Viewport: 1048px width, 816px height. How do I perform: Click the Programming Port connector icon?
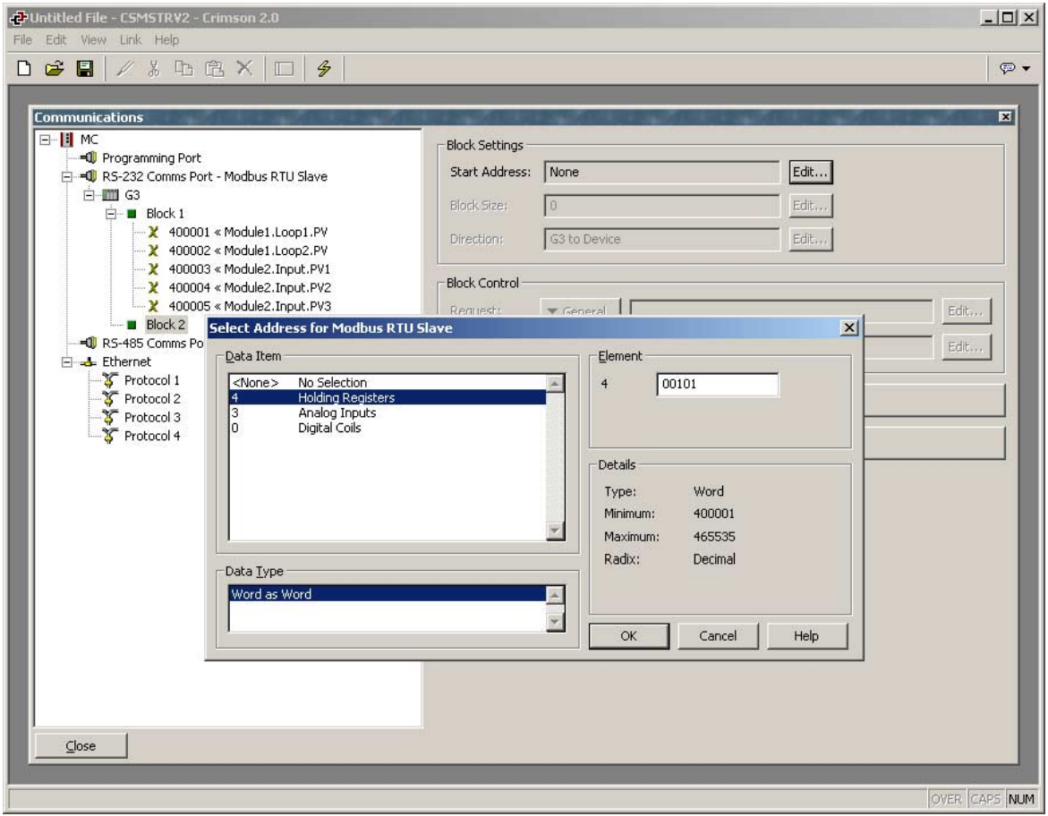tap(89, 157)
